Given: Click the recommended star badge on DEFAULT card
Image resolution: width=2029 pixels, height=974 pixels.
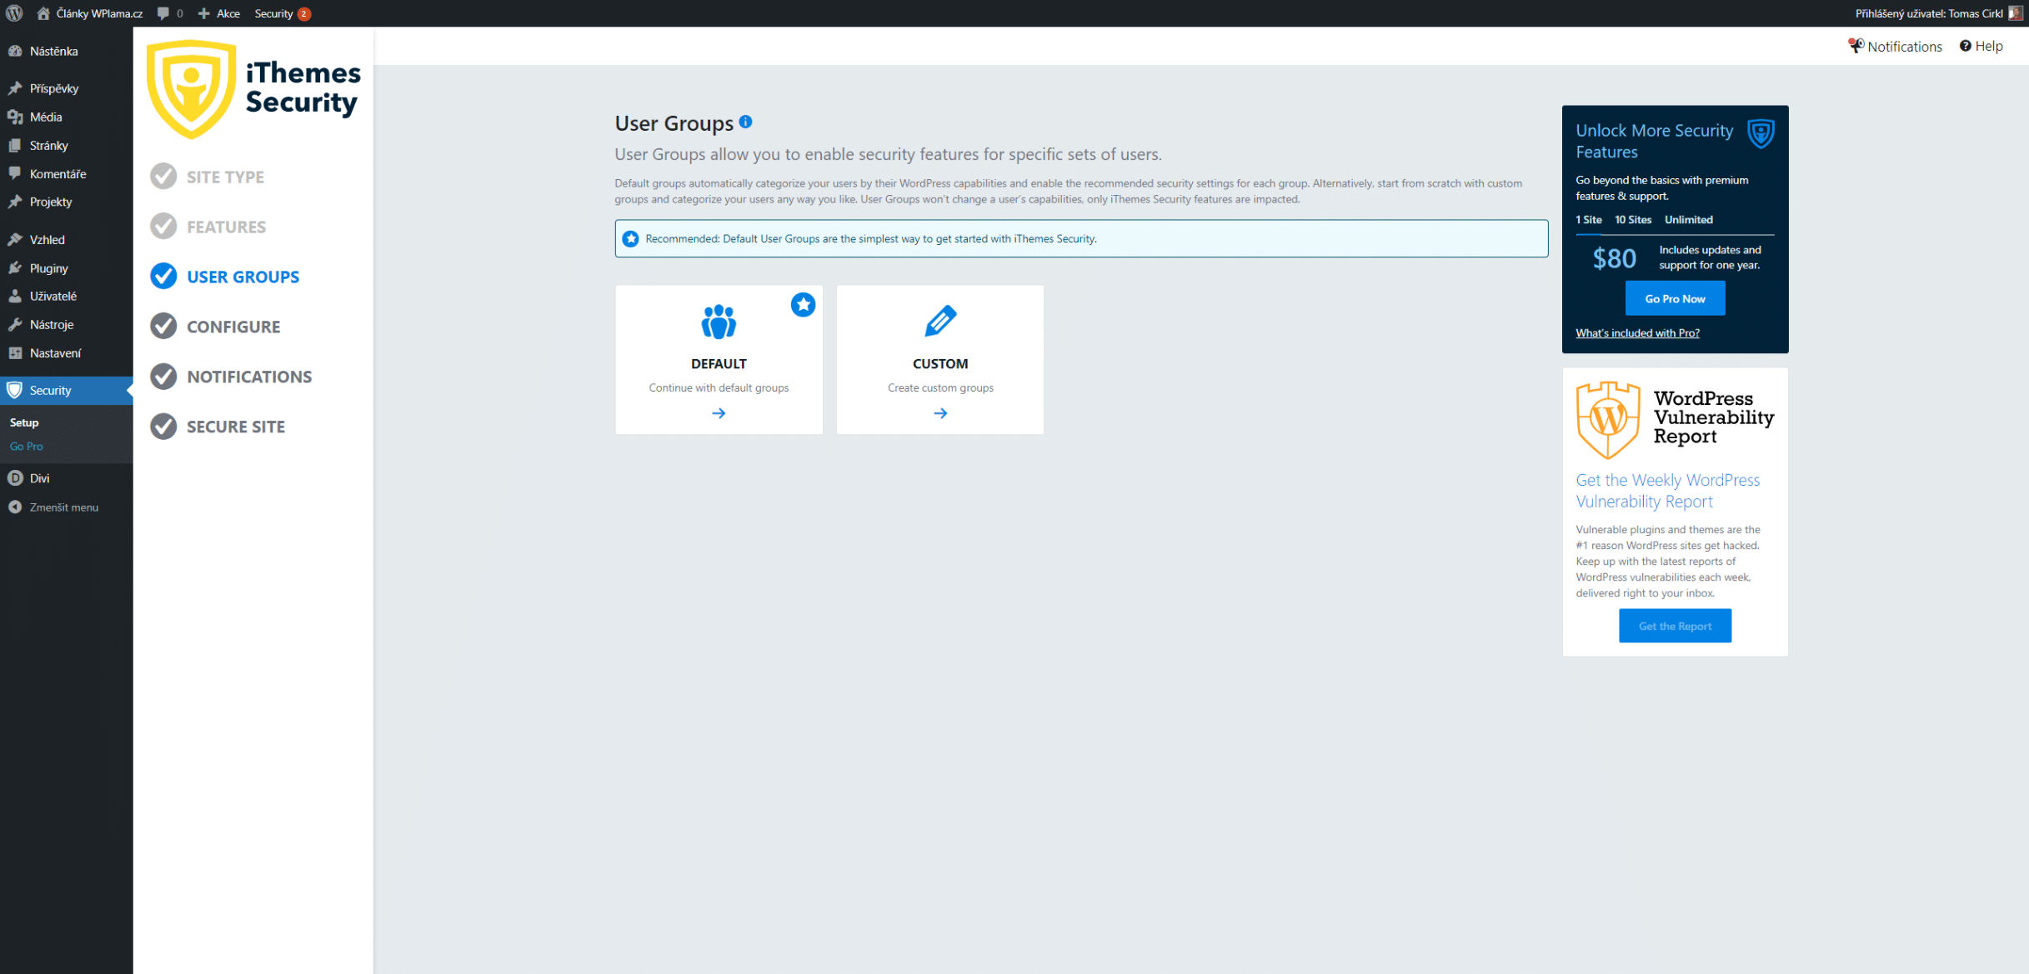Looking at the screenshot, I should (803, 305).
